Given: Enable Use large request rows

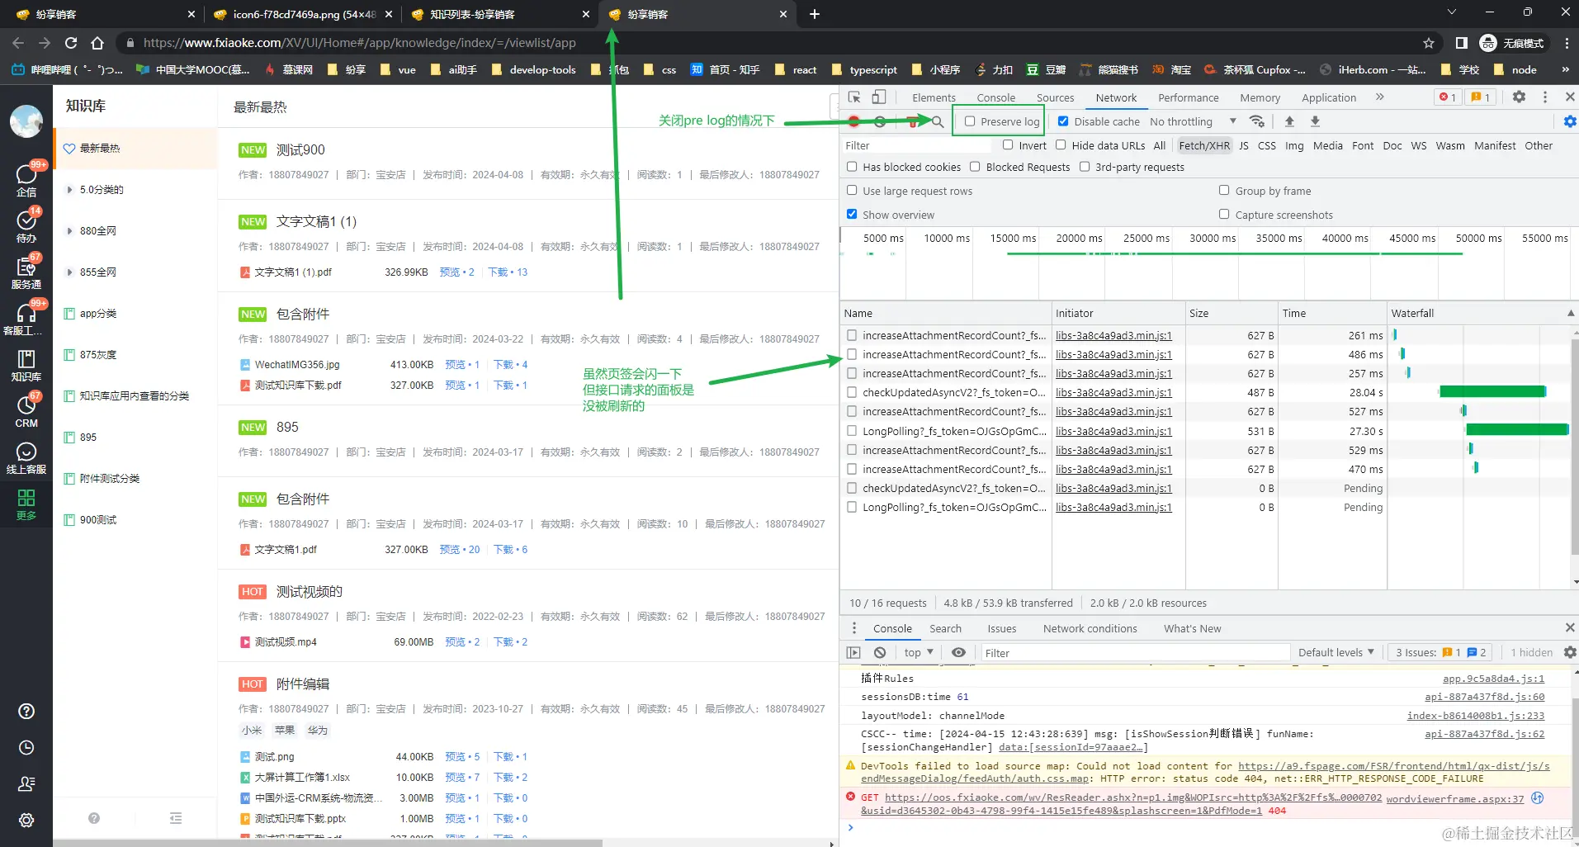Looking at the screenshot, I should (852, 191).
